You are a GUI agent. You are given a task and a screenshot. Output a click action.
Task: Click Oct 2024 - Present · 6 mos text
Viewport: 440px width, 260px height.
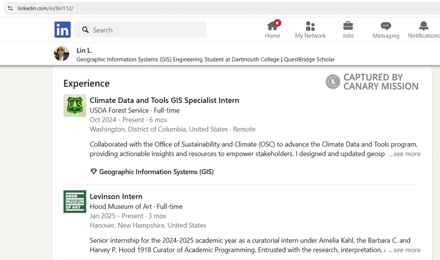click(x=128, y=120)
